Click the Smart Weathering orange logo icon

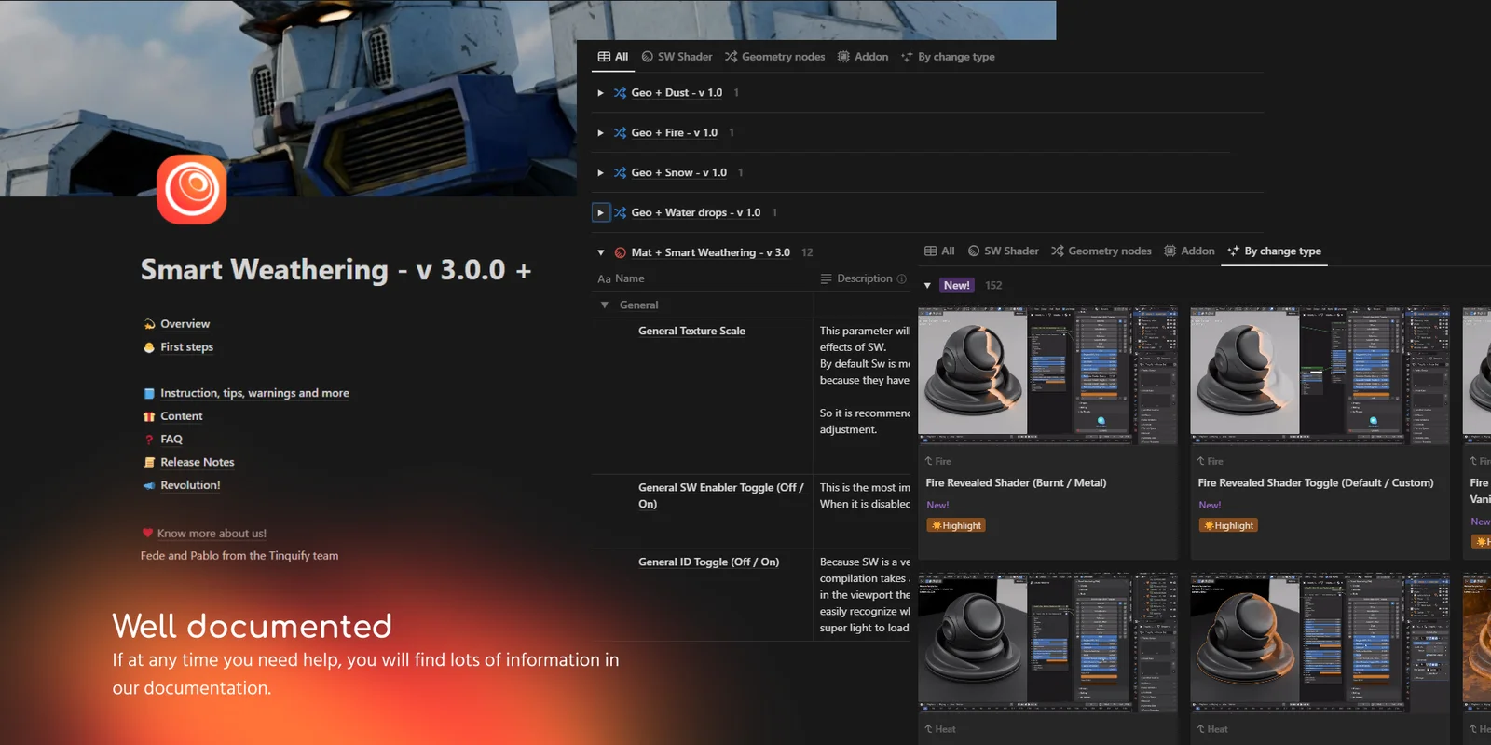pyautogui.click(x=192, y=189)
